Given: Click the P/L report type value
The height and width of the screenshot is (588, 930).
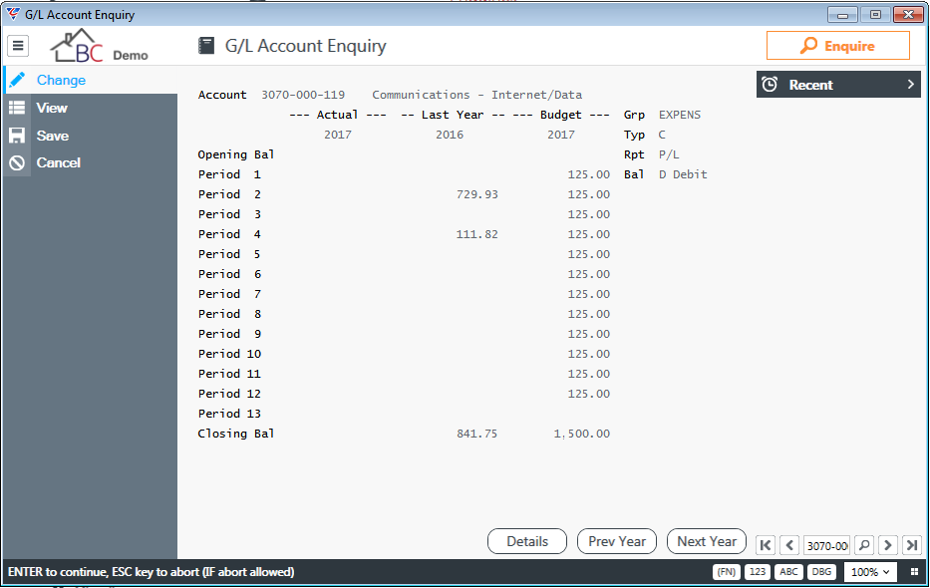Looking at the screenshot, I should [669, 154].
